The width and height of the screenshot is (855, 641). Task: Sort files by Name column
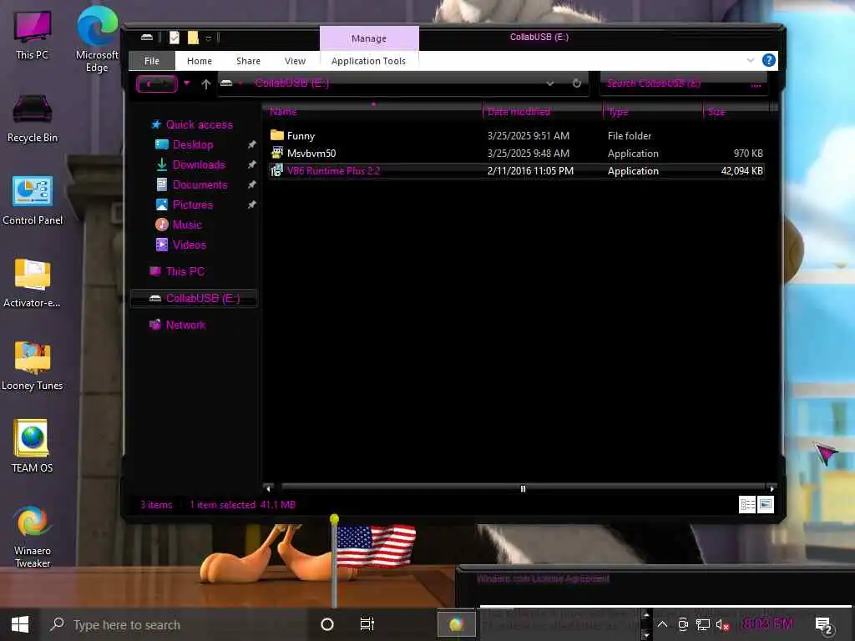point(373,111)
